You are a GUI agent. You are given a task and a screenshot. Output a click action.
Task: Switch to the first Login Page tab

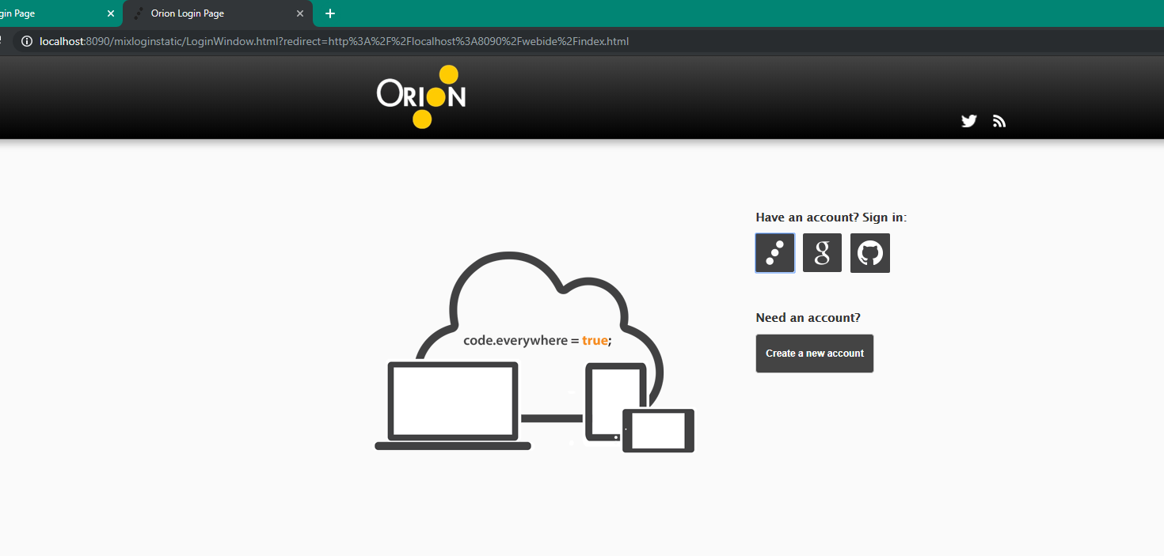click(x=59, y=13)
